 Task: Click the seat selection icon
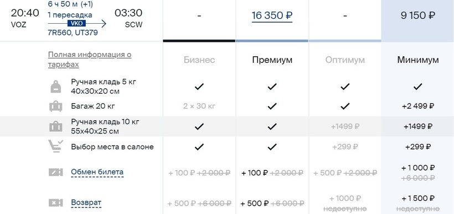tap(55, 146)
